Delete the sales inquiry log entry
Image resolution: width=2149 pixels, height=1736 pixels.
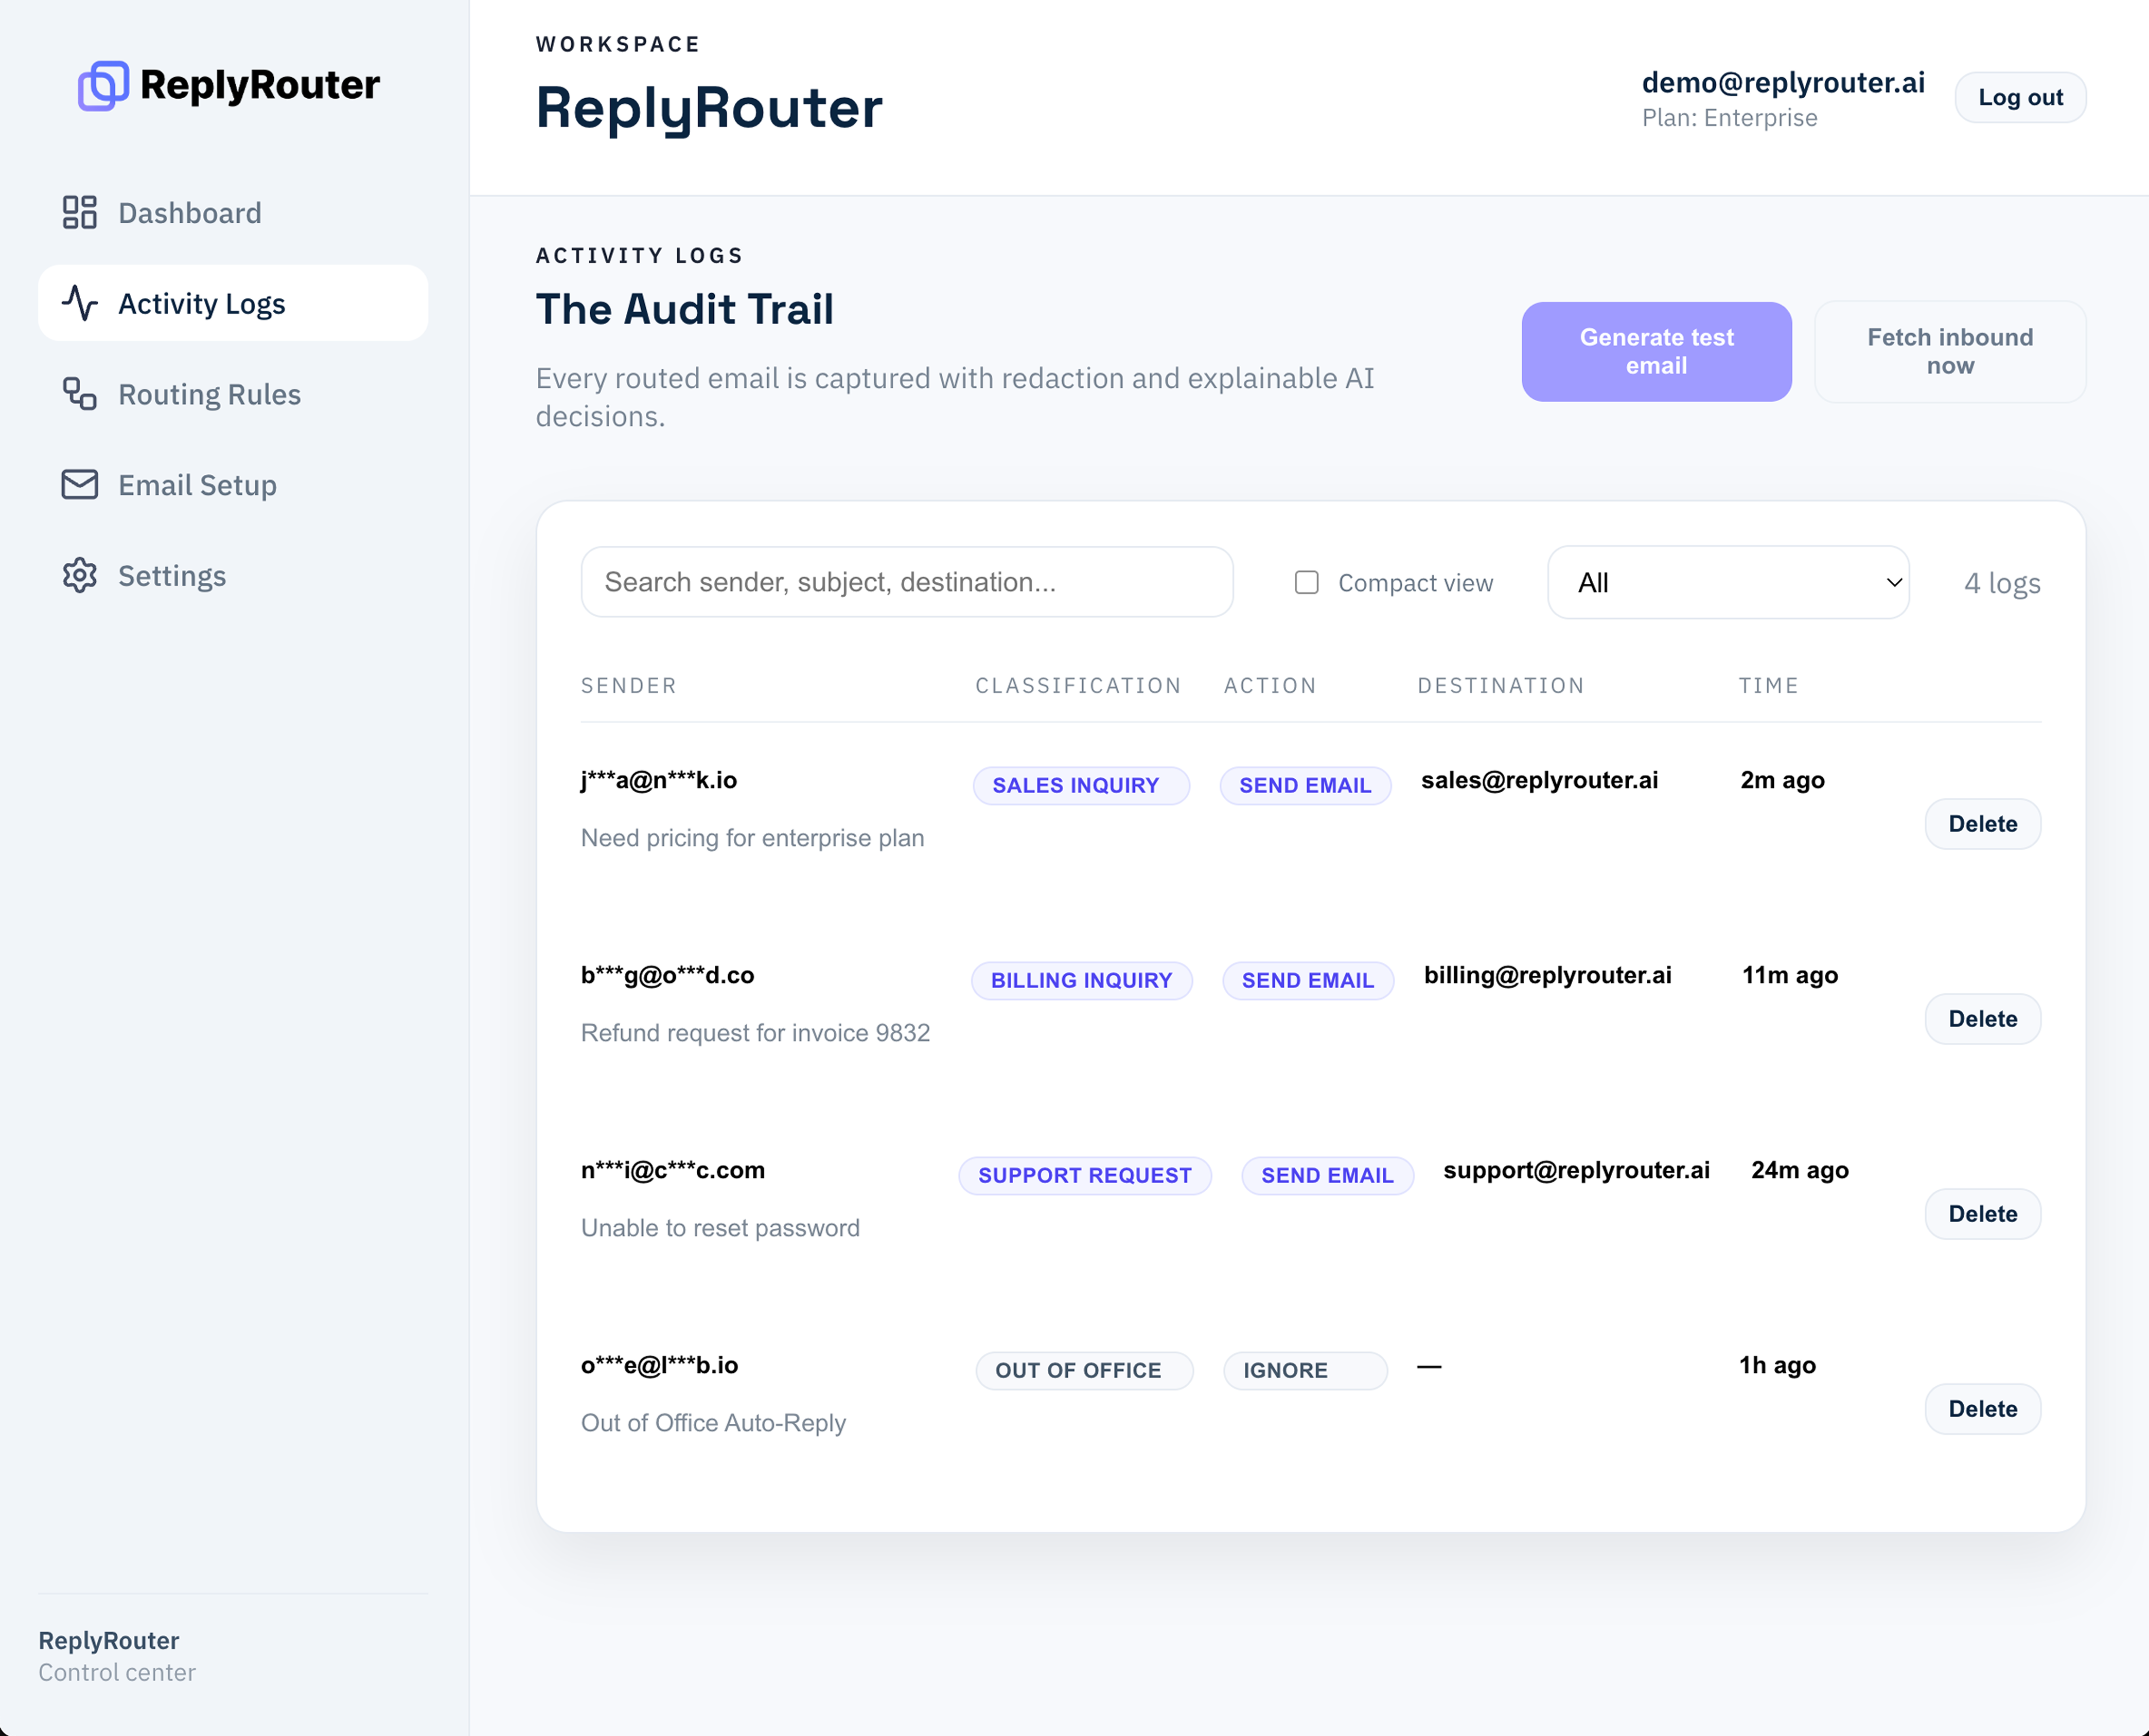click(1983, 823)
